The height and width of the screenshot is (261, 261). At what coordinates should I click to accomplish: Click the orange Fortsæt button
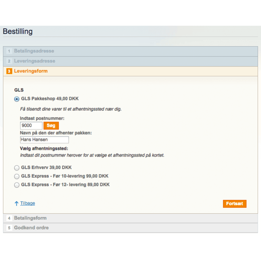[235, 204]
